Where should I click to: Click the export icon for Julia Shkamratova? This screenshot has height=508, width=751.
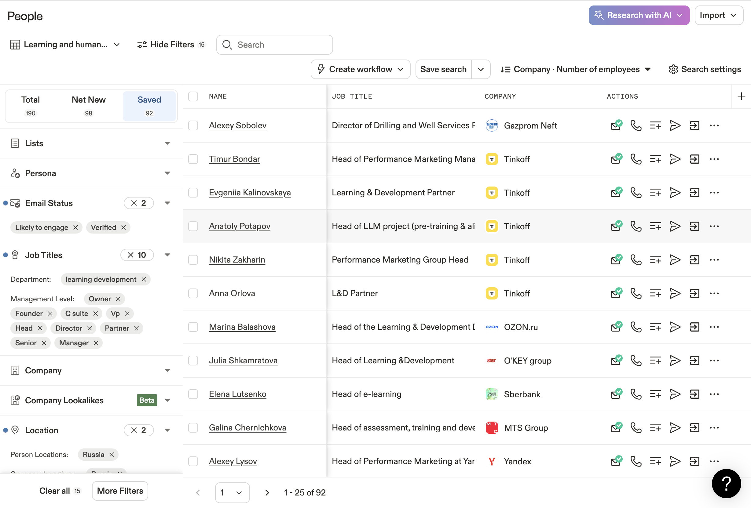694,361
